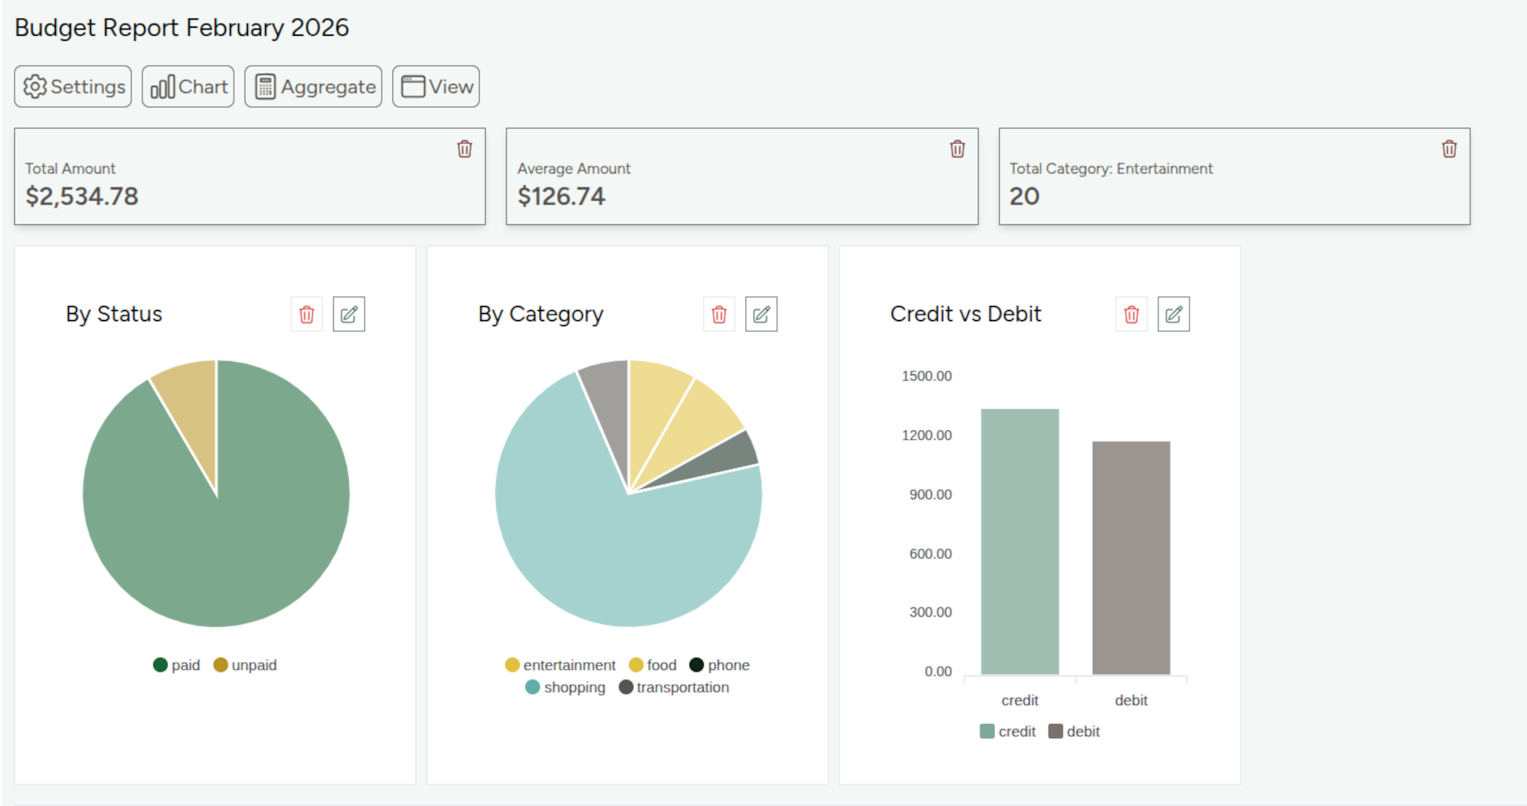Click the View button
The image size is (1527, 806).
pyautogui.click(x=436, y=86)
